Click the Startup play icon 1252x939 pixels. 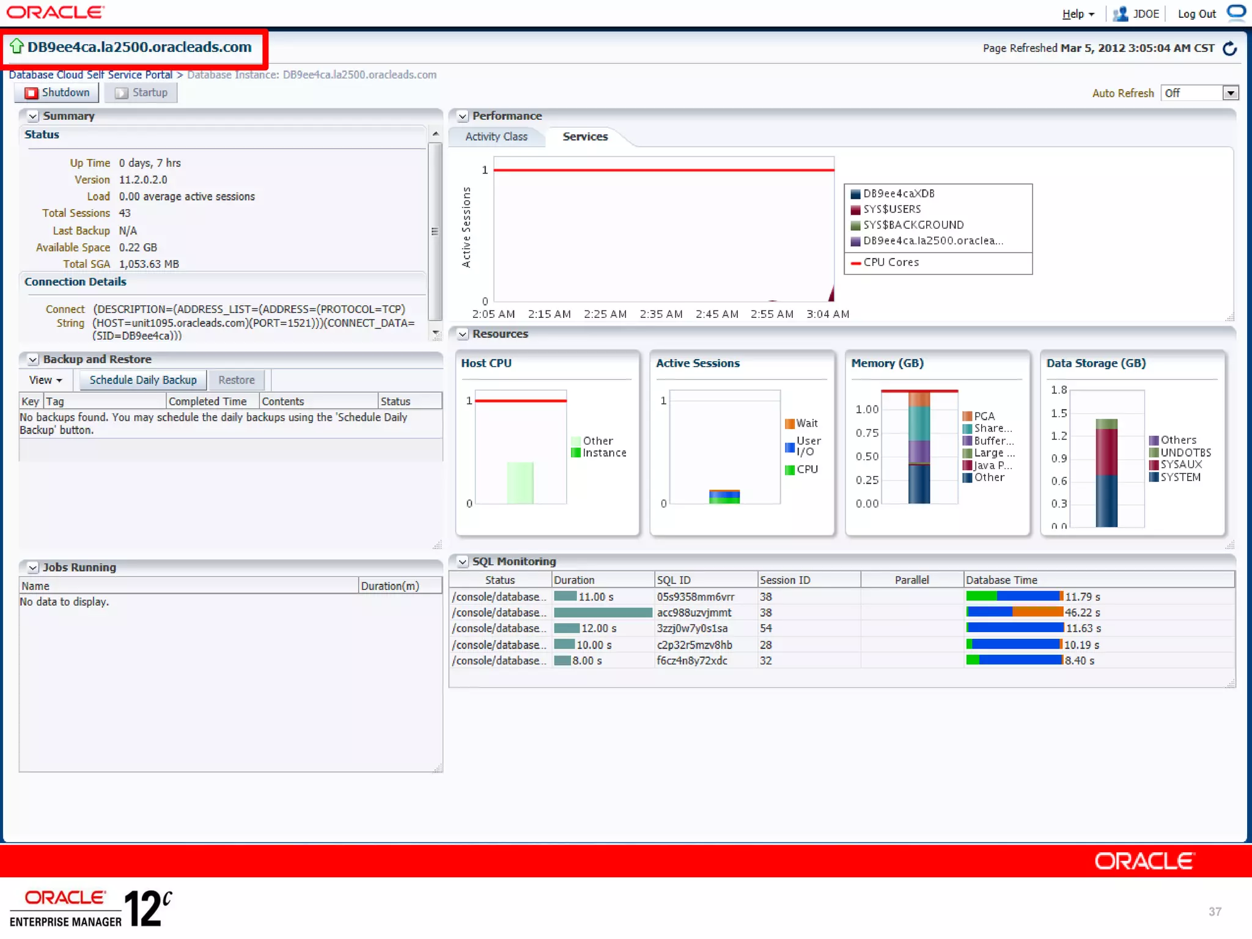122,93
